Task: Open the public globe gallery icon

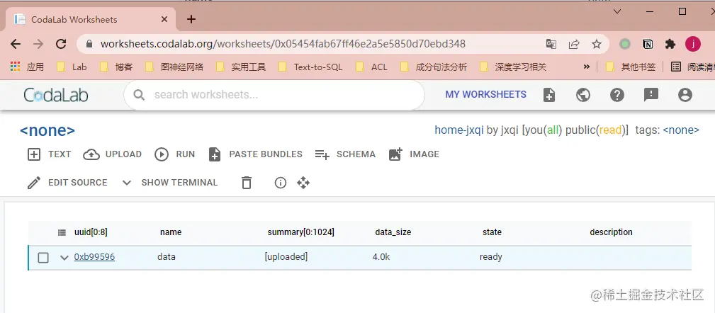Action: (x=582, y=95)
